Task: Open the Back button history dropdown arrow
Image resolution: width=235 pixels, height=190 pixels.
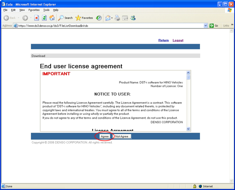Action: pyautogui.click(x=18, y=18)
